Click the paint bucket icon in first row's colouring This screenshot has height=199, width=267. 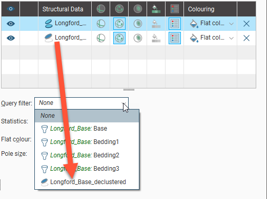tap(194, 24)
